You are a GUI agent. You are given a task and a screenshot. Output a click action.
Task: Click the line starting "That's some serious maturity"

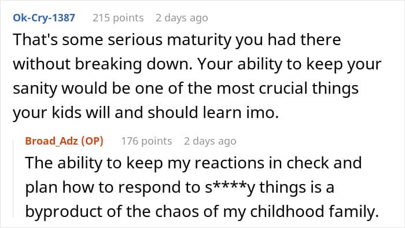click(177, 40)
